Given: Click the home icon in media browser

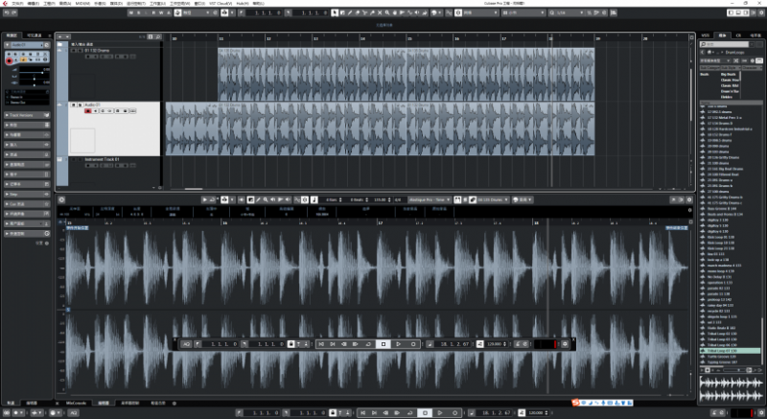Looking at the screenshot, I should pos(709,53).
